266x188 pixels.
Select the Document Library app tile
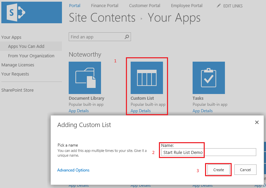pos(85,78)
